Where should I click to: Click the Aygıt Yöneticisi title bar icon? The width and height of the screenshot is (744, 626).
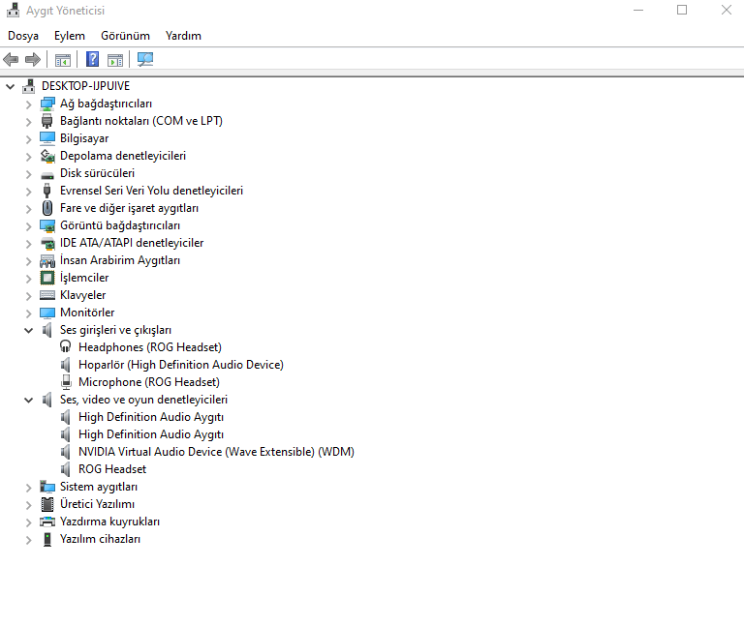[14, 10]
